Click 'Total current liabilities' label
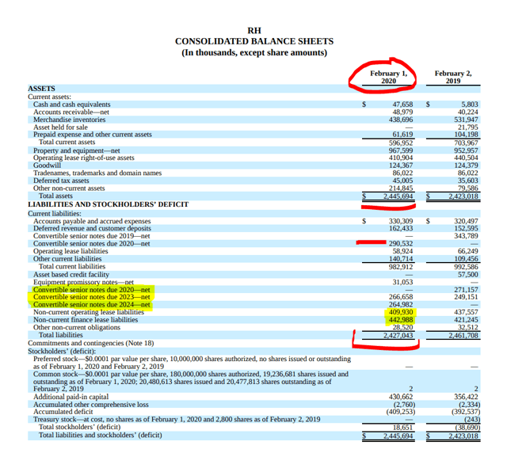The image size is (507, 449). coord(72,266)
